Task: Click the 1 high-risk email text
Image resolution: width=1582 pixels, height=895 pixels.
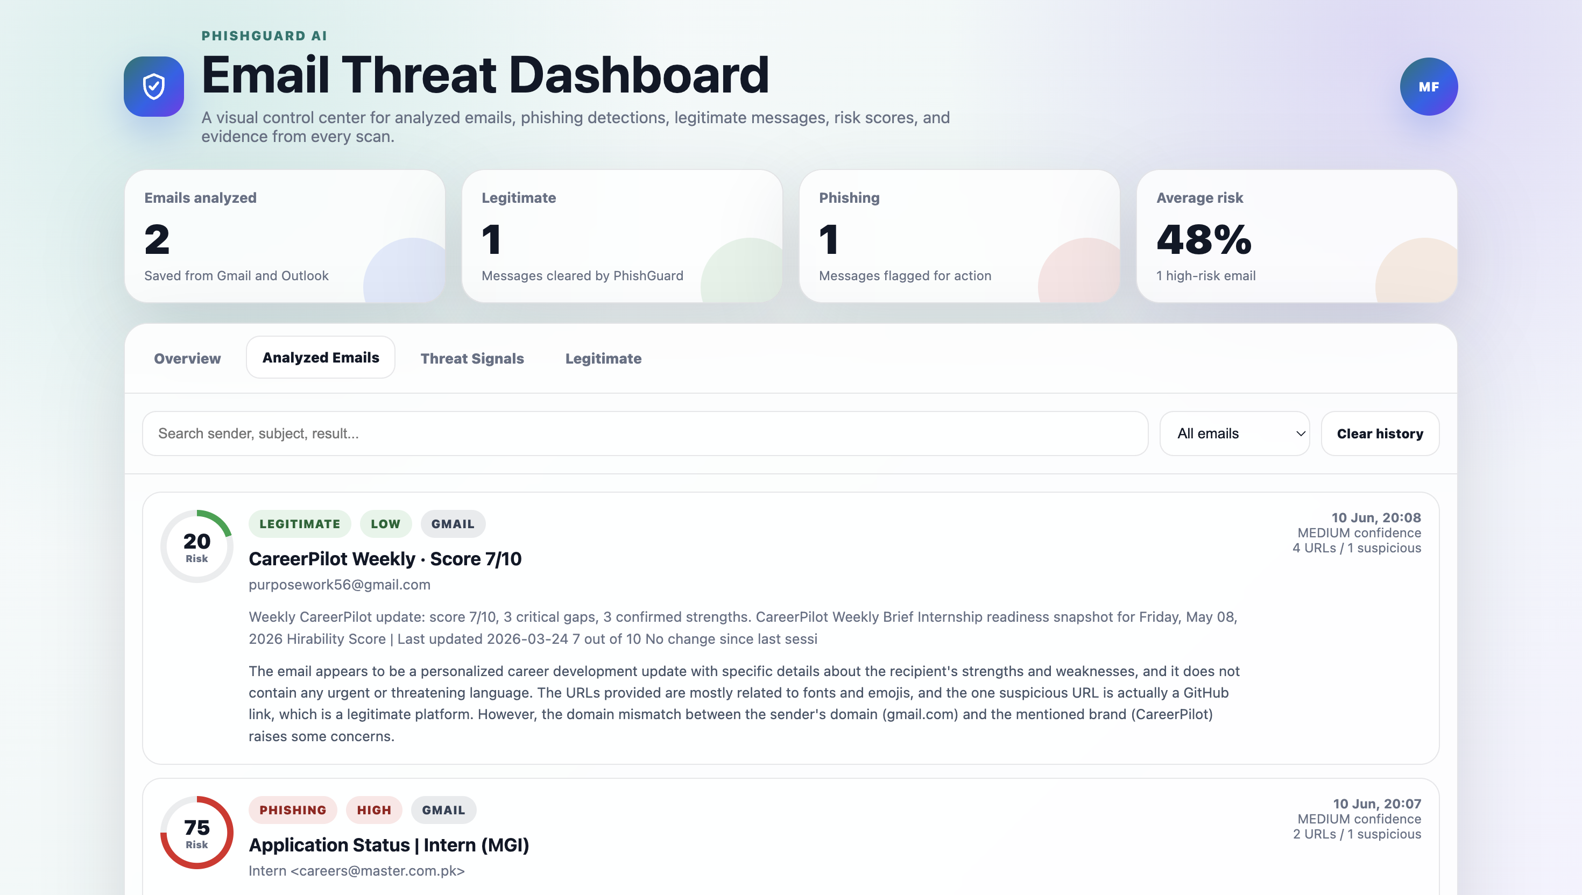Action: [1206, 275]
